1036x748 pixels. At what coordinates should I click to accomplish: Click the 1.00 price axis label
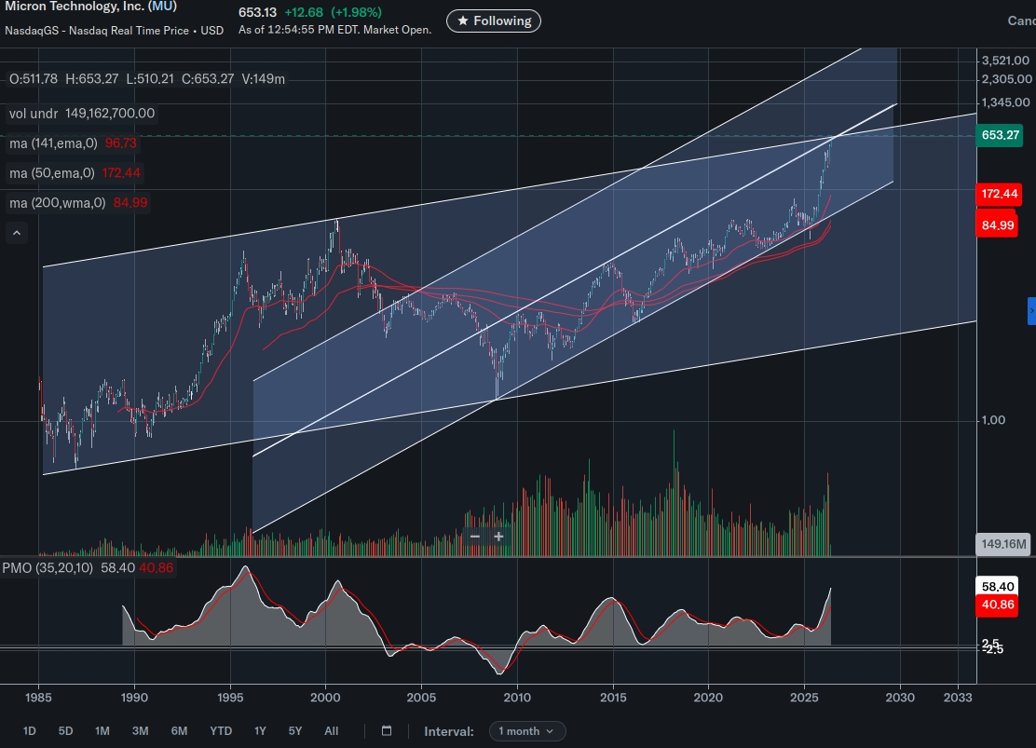(x=993, y=420)
